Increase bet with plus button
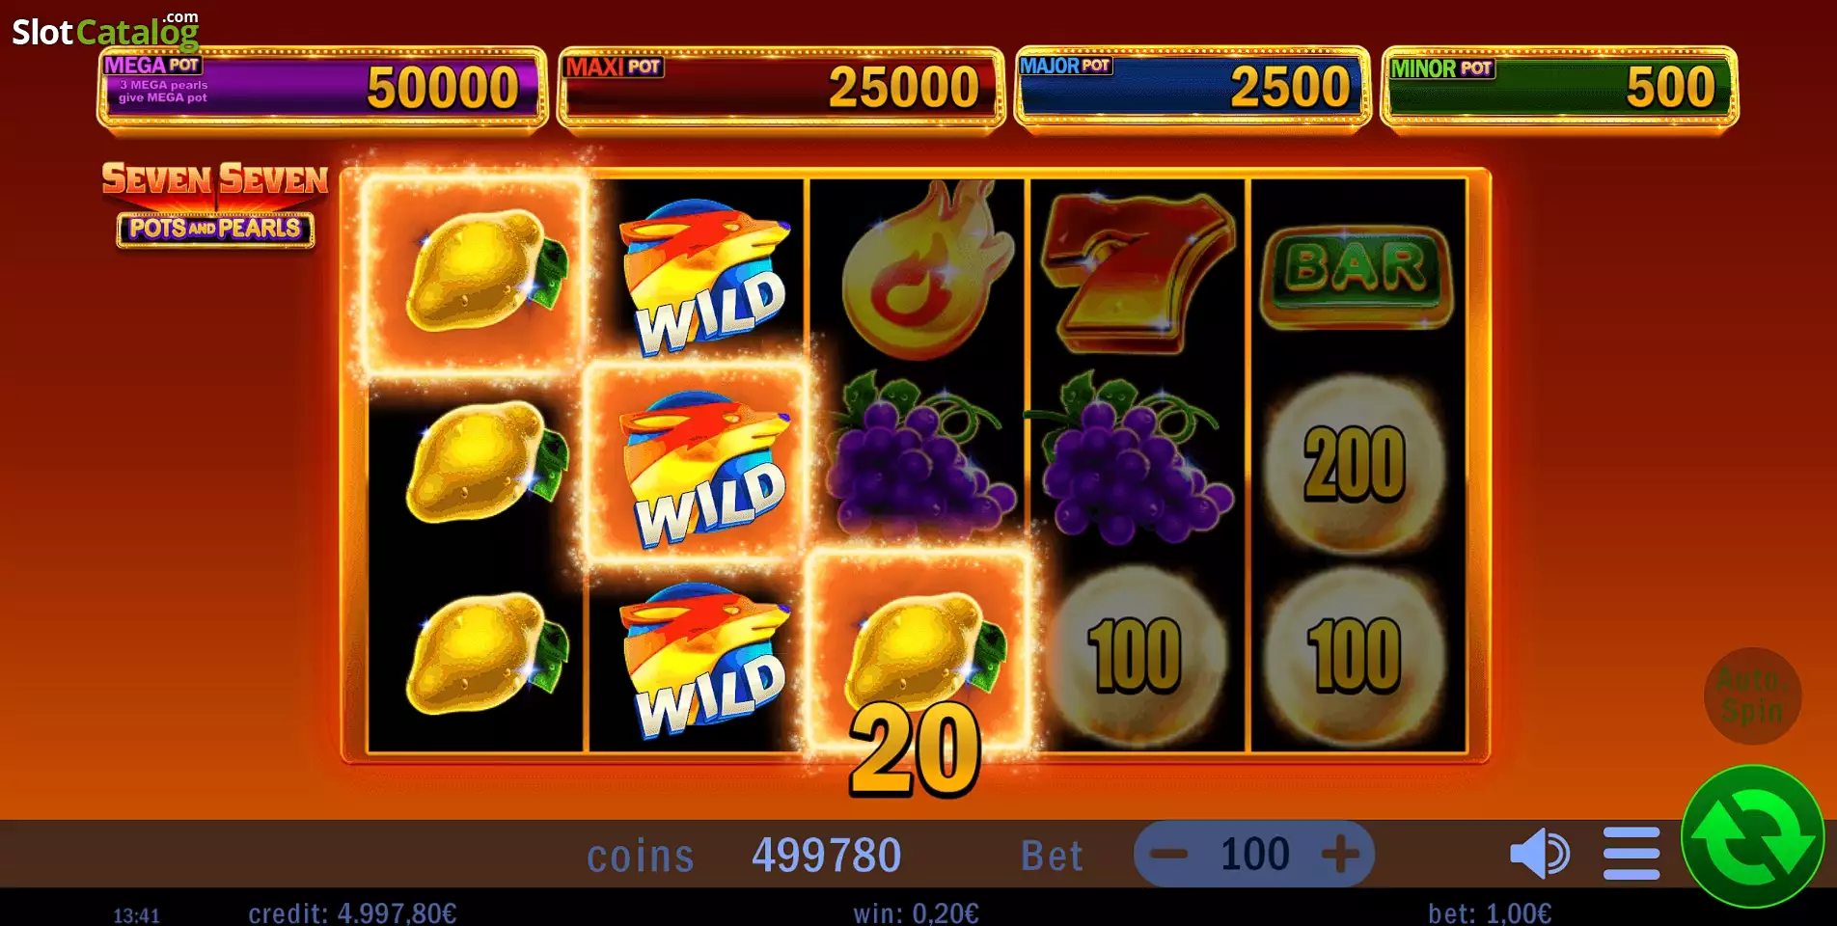 [x=1340, y=854]
